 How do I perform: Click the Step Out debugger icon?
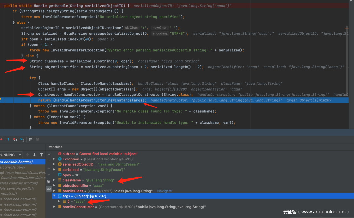point(8,140)
